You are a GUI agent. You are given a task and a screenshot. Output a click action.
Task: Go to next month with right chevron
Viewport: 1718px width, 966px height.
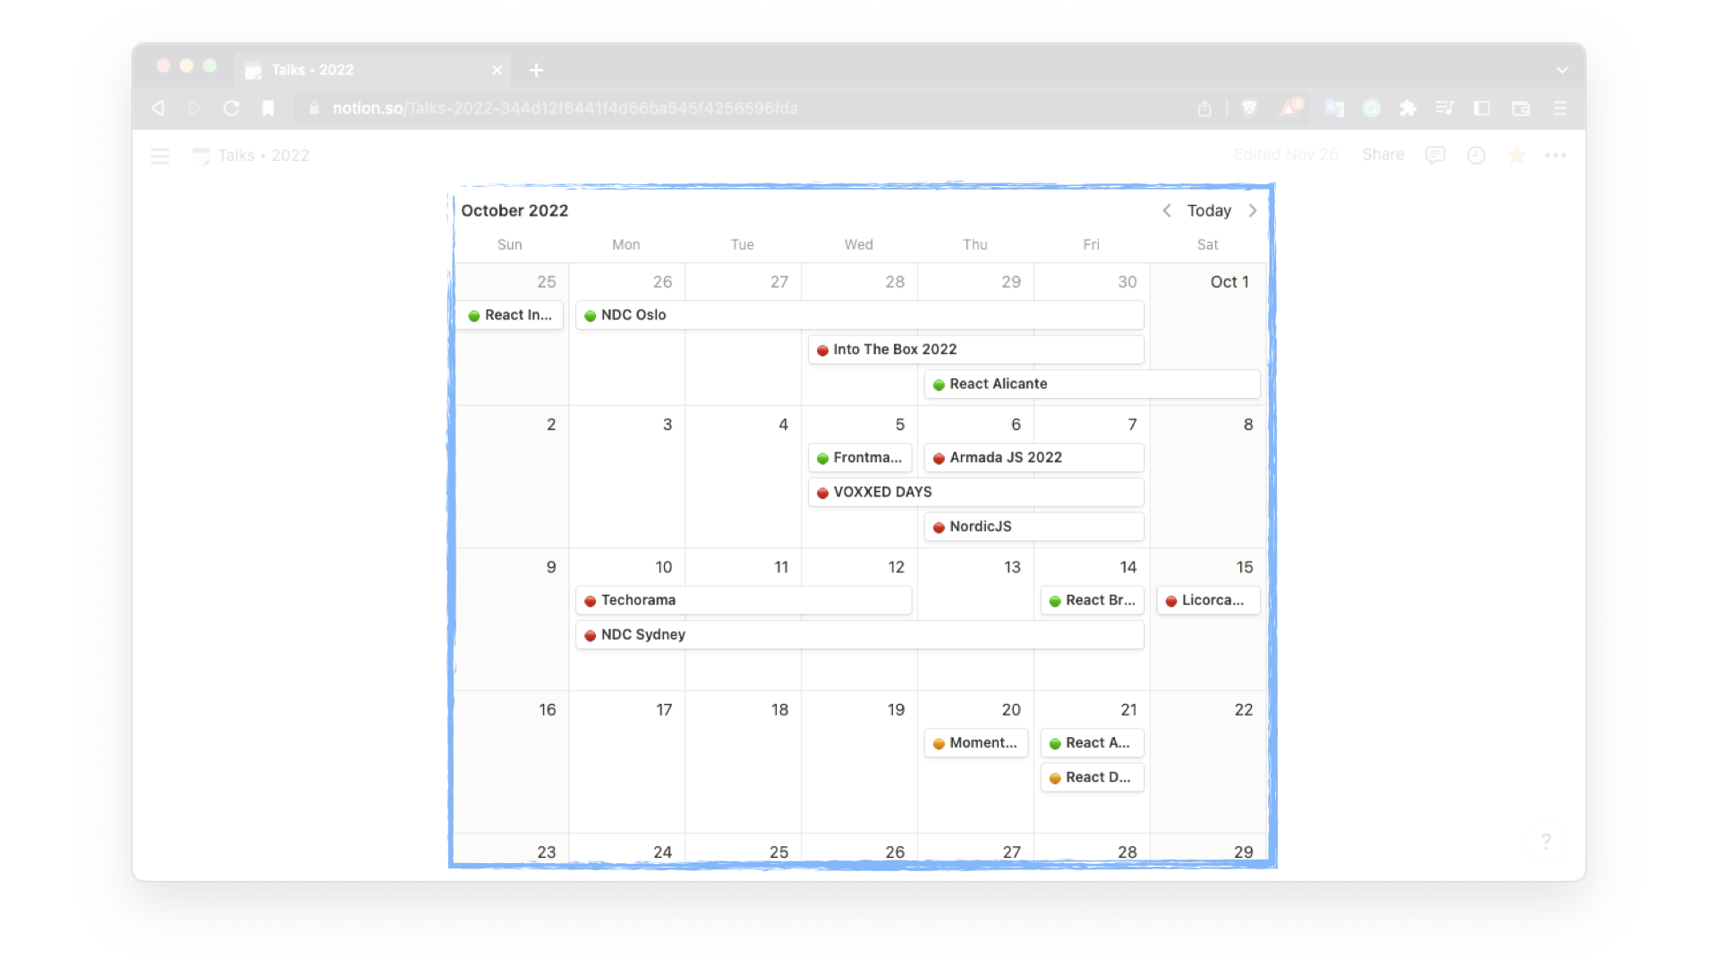tap(1252, 210)
